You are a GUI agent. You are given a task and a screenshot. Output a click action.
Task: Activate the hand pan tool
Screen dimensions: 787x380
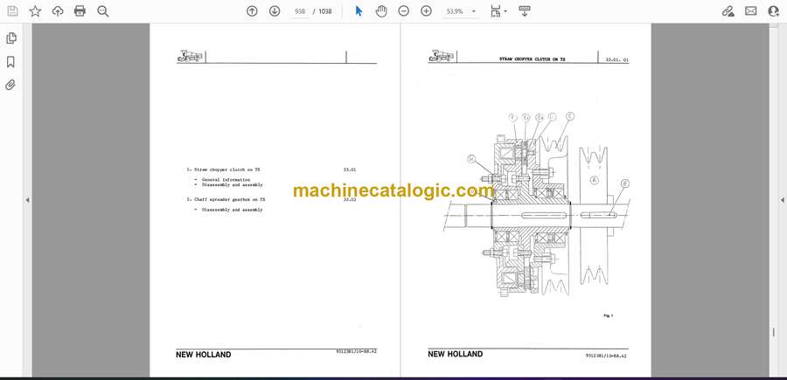click(x=381, y=11)
